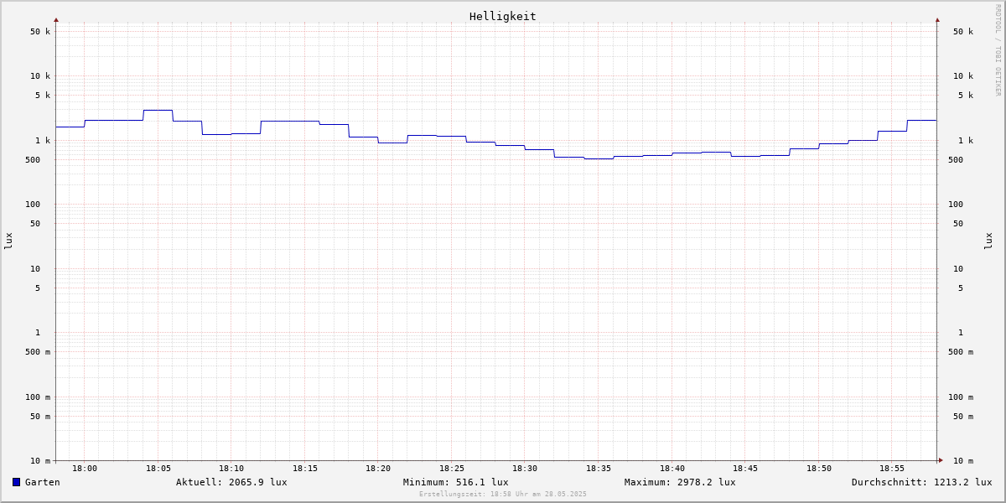This screenshot has height=503, width=1006.
Task: Select the Maximum: 2978.2 lux value
Action: point(680,482)
